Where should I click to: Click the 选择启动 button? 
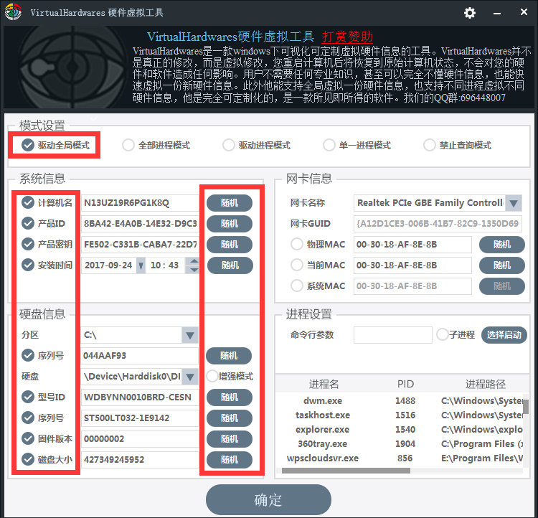point(504,335)
